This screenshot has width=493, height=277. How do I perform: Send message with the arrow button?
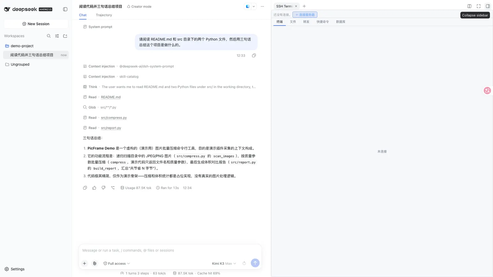click(x=255, y=263)
